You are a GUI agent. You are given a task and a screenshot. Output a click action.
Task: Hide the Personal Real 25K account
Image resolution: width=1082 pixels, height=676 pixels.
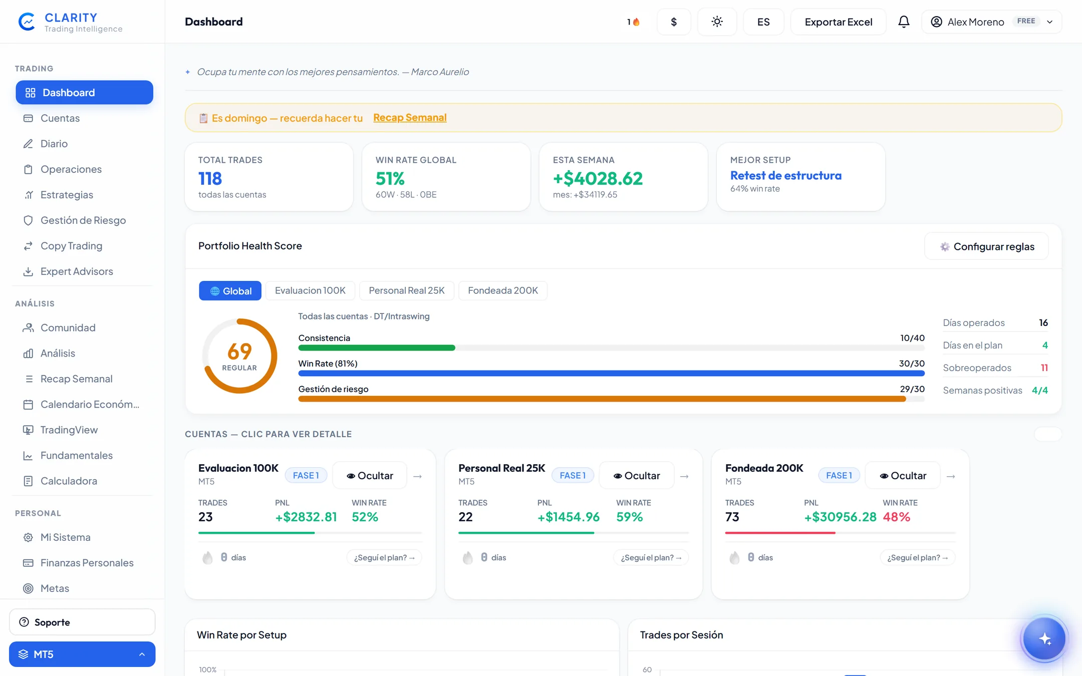tap(637, 476)
